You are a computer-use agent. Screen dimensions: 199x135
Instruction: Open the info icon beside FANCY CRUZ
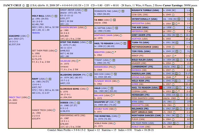click(x=24, y=6)
